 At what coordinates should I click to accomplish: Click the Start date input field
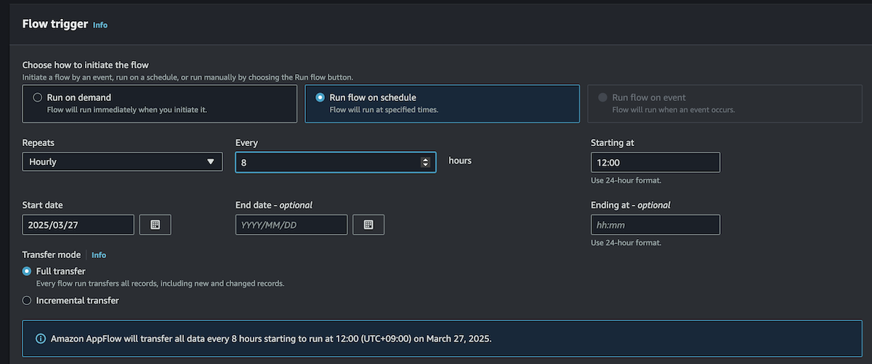coord(78,225)
